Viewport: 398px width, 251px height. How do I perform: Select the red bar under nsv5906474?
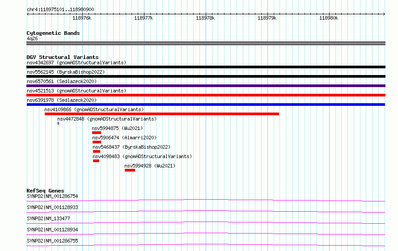(x=97, y=142)
